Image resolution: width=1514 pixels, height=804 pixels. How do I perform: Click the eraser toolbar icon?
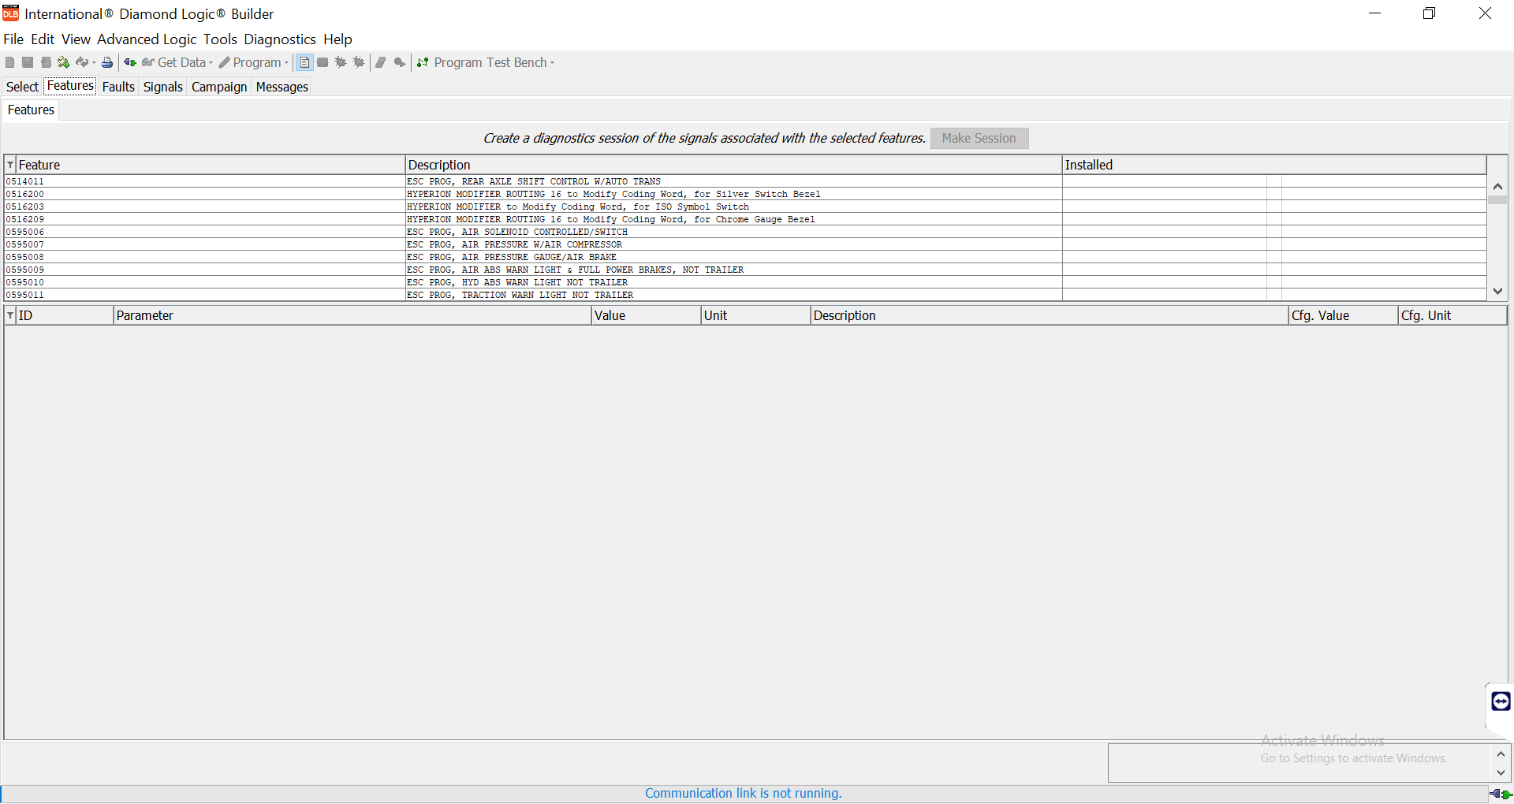[x=381, y=62]
